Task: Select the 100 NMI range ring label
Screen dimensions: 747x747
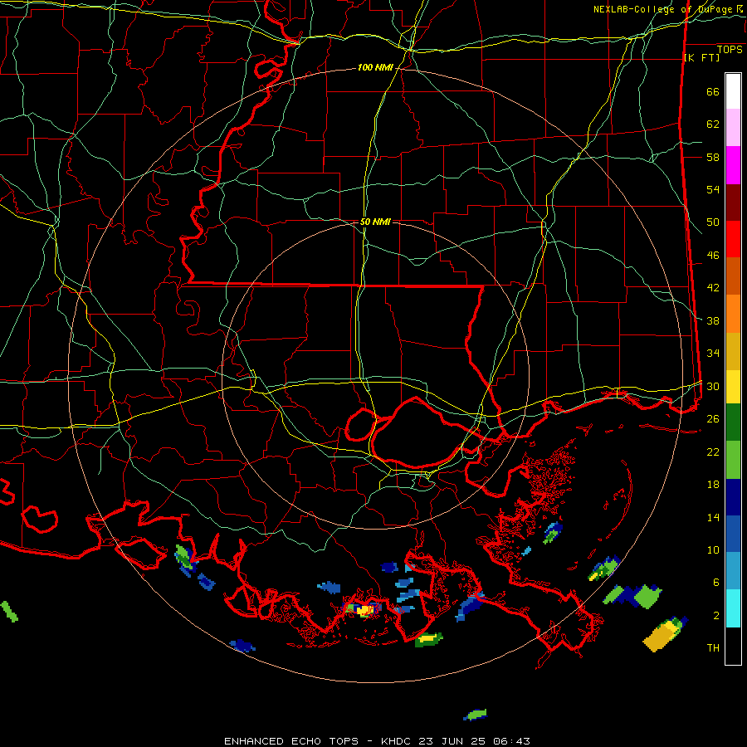Action: 375,68
